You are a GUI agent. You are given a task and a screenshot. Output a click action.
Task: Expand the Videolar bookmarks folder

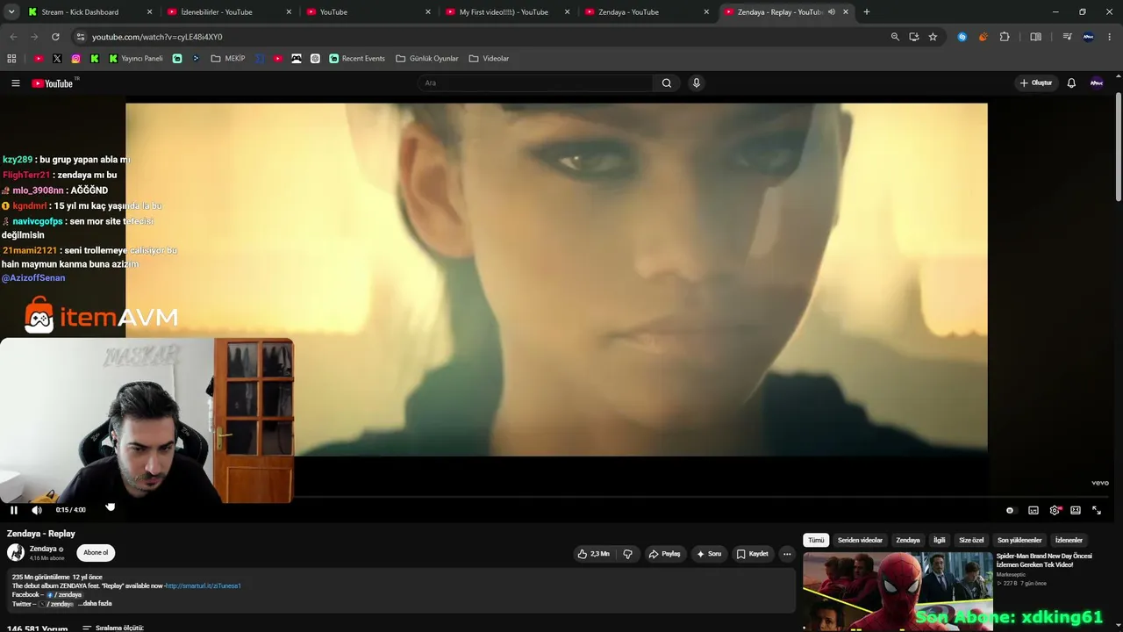[489, 59]
